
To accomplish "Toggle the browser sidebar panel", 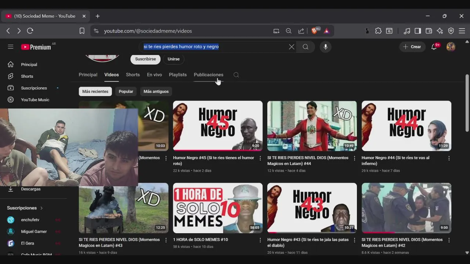I will click(418, 31).
